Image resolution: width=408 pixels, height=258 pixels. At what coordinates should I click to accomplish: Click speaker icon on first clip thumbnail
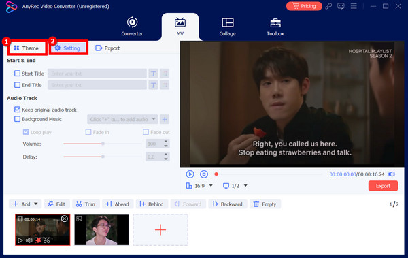point(29,240)
